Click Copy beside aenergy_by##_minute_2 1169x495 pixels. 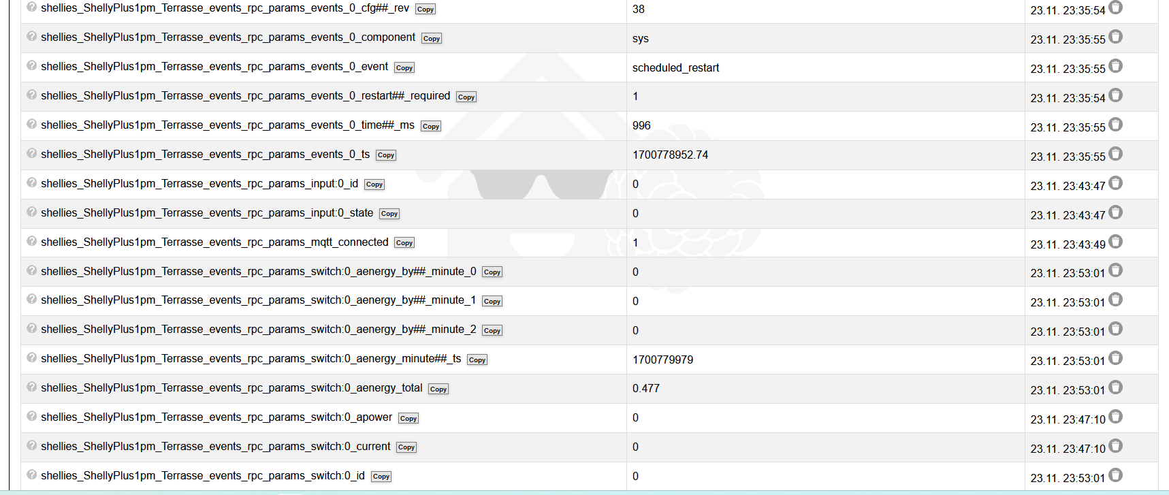(492, 331)
